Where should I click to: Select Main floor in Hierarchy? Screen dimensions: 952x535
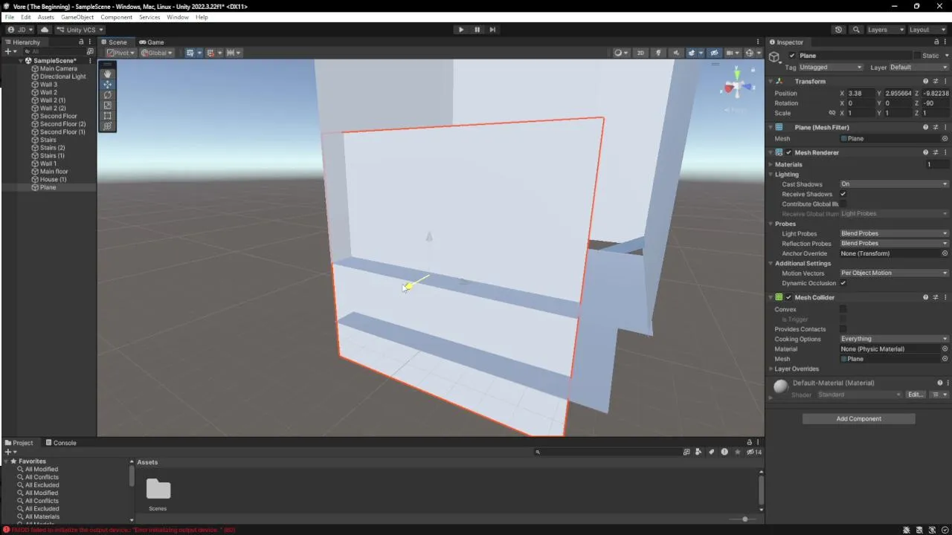click(x=54, y=172)
